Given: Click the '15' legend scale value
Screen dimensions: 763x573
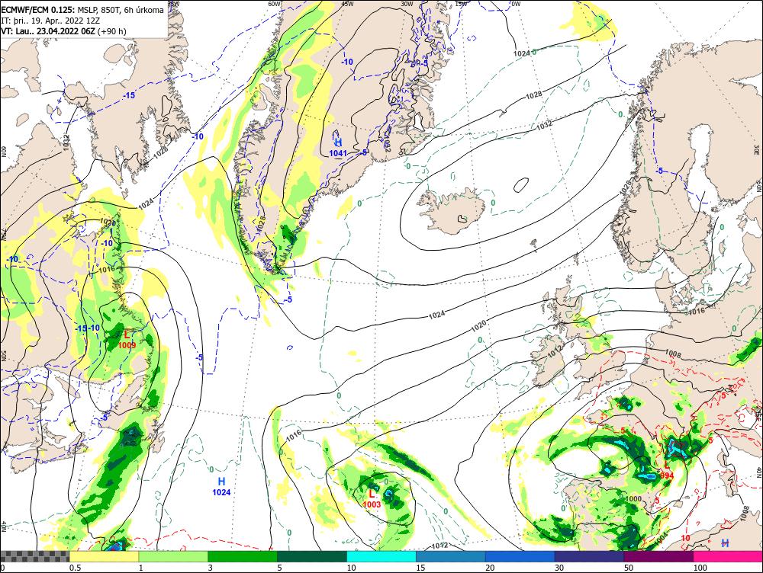Looking at the screenshot, I should pyautogui.click(x=420, y=568).
